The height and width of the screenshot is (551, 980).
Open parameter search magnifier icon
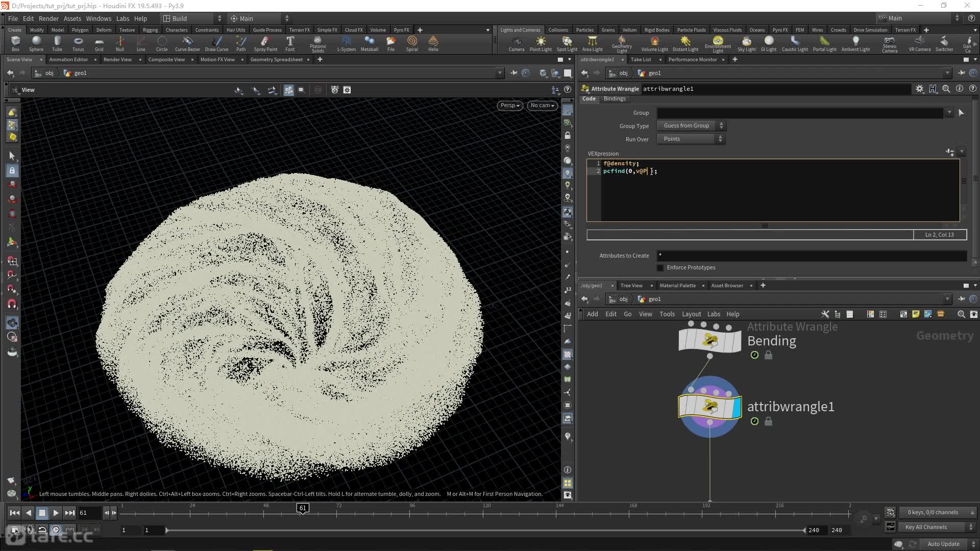946,89
